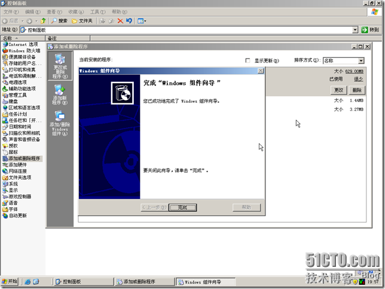
Task: Click the 备注 column header
Action: point(68,38)
